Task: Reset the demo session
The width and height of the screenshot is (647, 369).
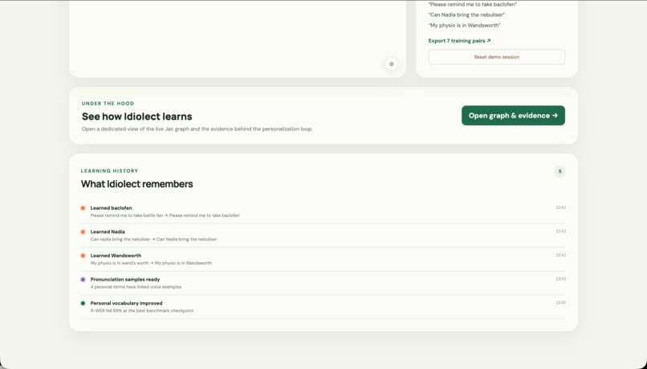Action: pyautogui.click(x=496, y=57)
